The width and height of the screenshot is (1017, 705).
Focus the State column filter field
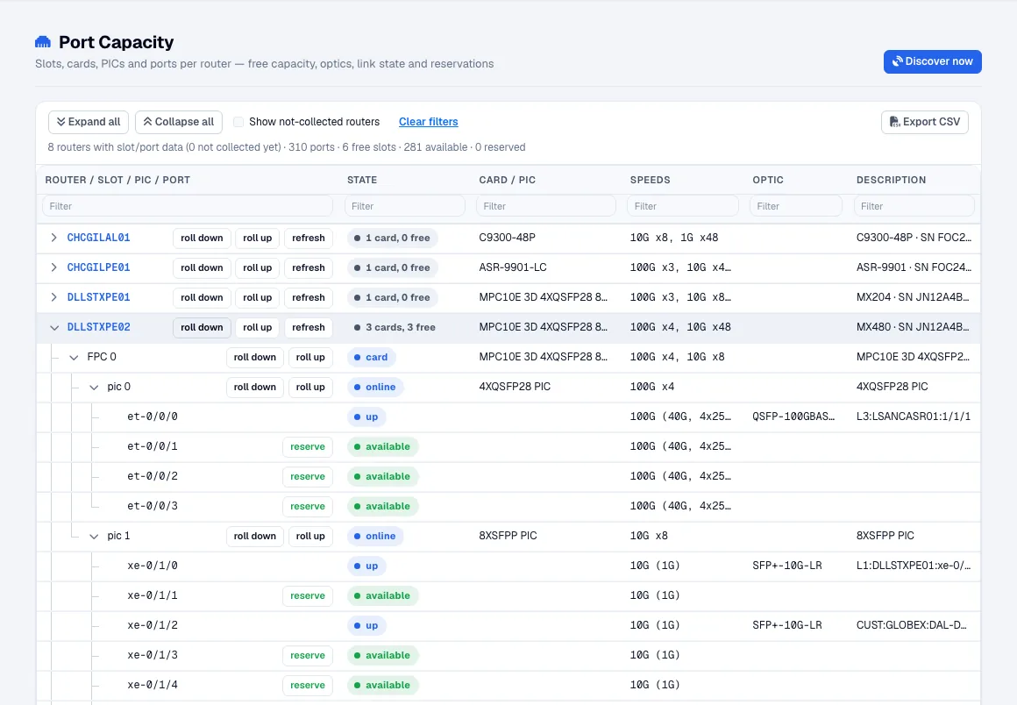pyautogui.click(x=405, y=206)
